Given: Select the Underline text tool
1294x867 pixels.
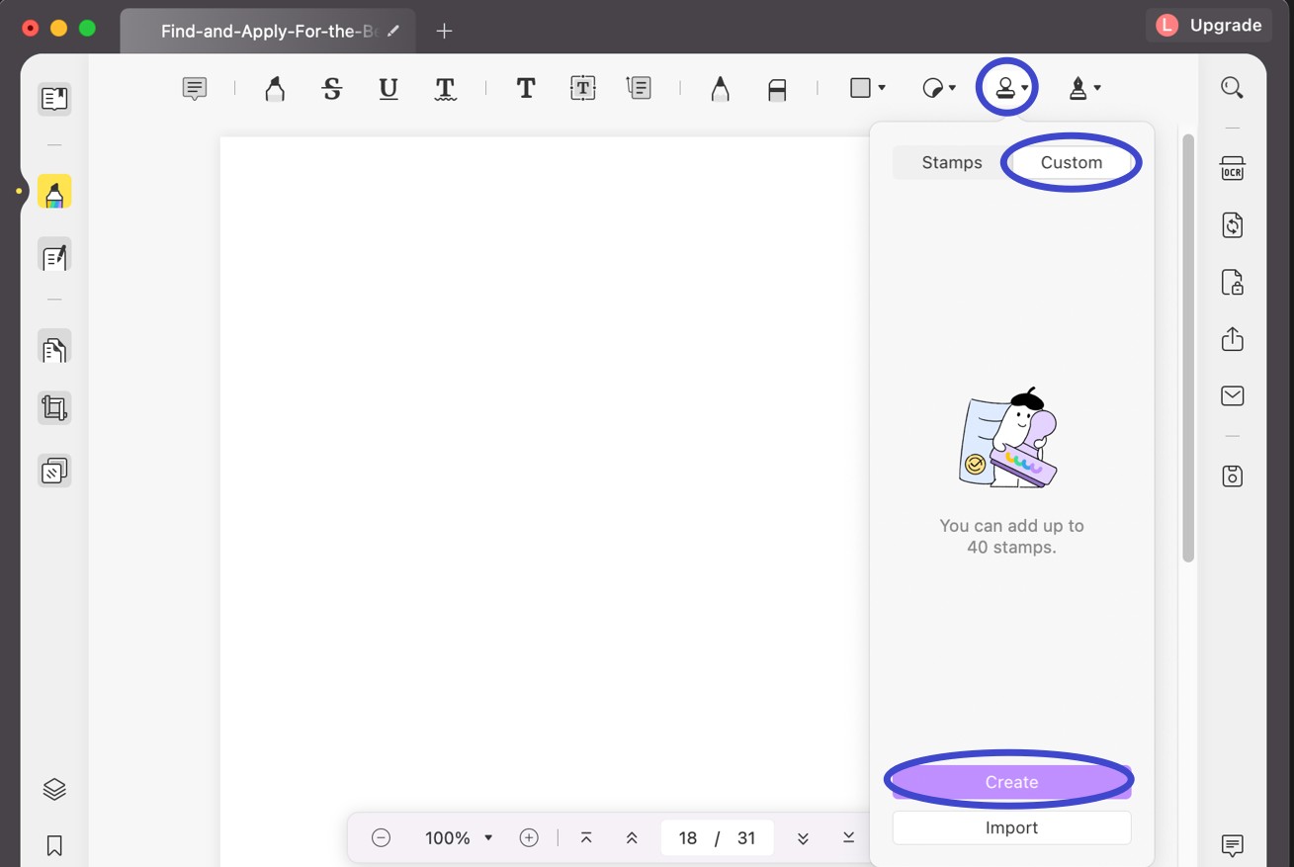Looking at the screenshot, I should point(388,88).
